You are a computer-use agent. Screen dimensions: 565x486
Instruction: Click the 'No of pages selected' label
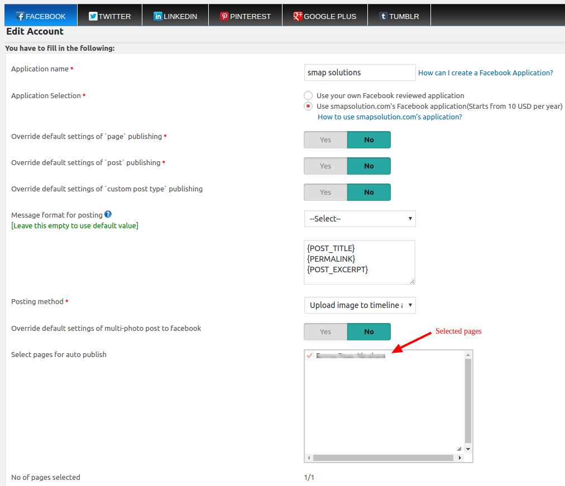coord(46,478)
